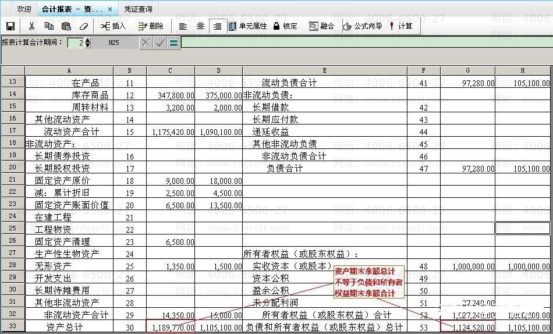The height and width of the screenshot is (334, 553).
Task: Align cell text to the left
Action: [x=183, y=26]
